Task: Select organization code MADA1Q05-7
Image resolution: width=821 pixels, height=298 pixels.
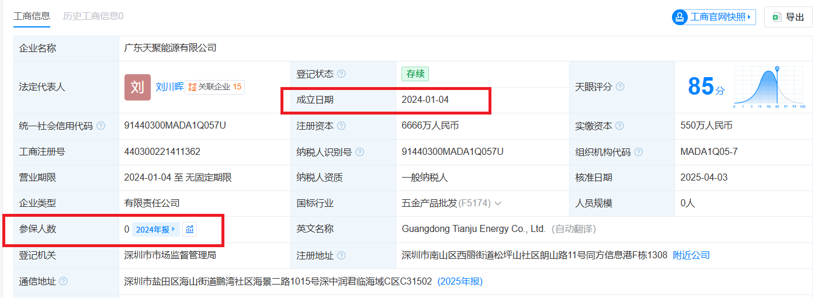Action: pos(709,152)
